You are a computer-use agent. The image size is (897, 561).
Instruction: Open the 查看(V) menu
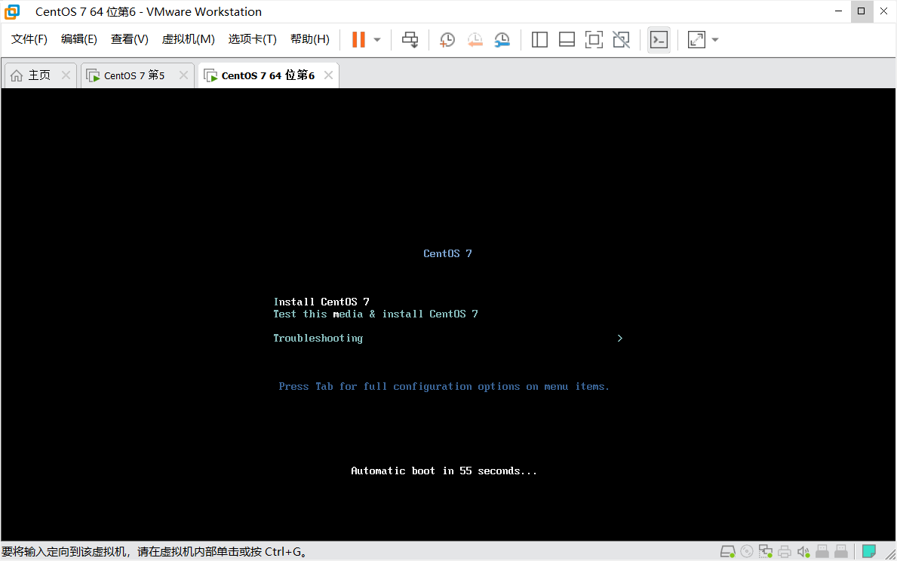point(129,39)
